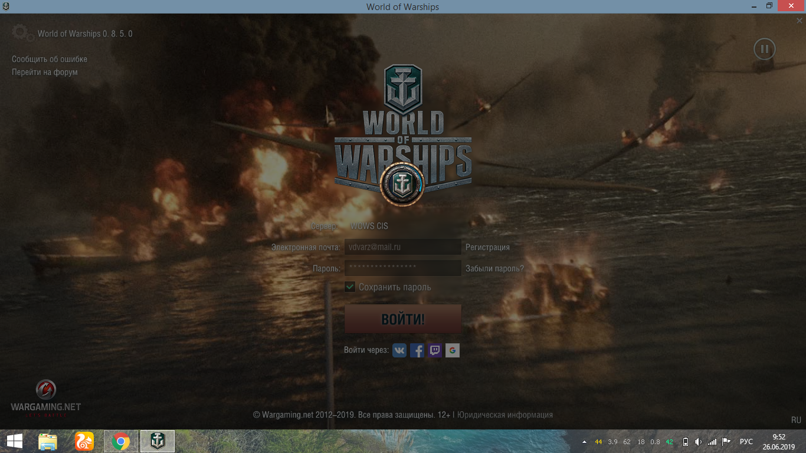Focus the email input field

coord(403,247)
